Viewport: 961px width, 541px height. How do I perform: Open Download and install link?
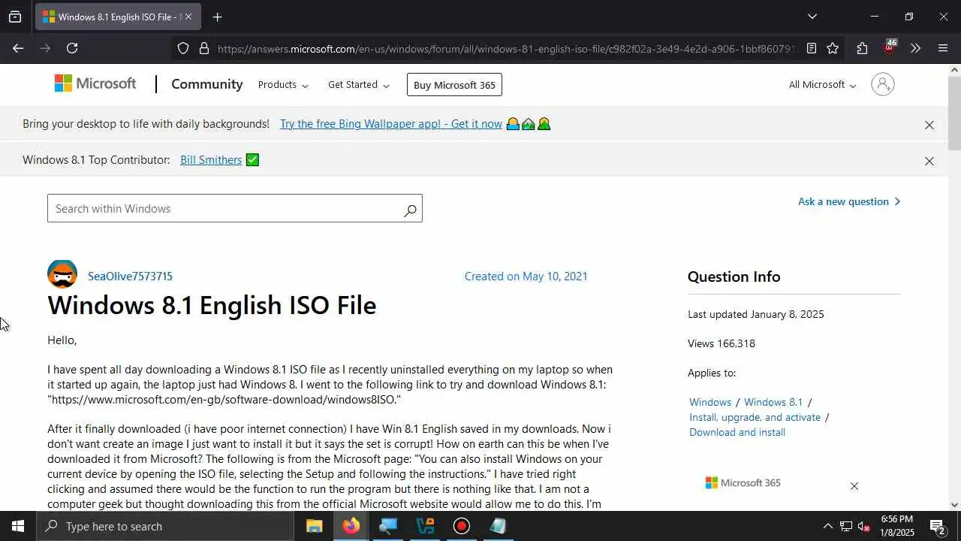(737, 432)
